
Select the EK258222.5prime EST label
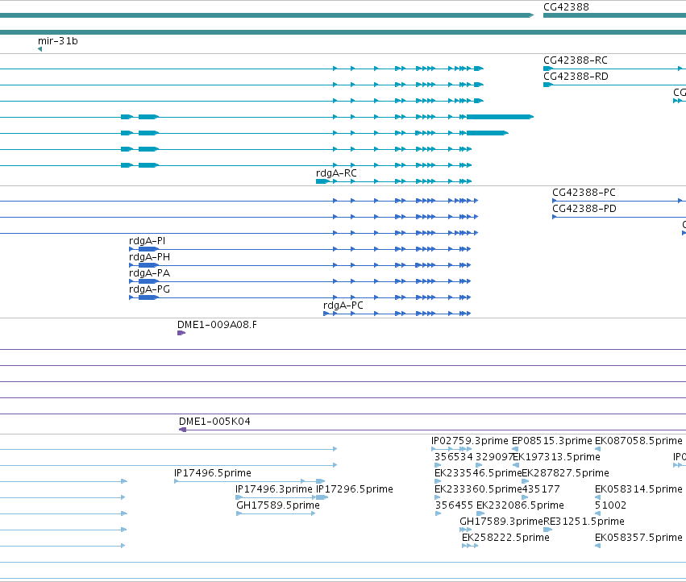coord(505,538)
